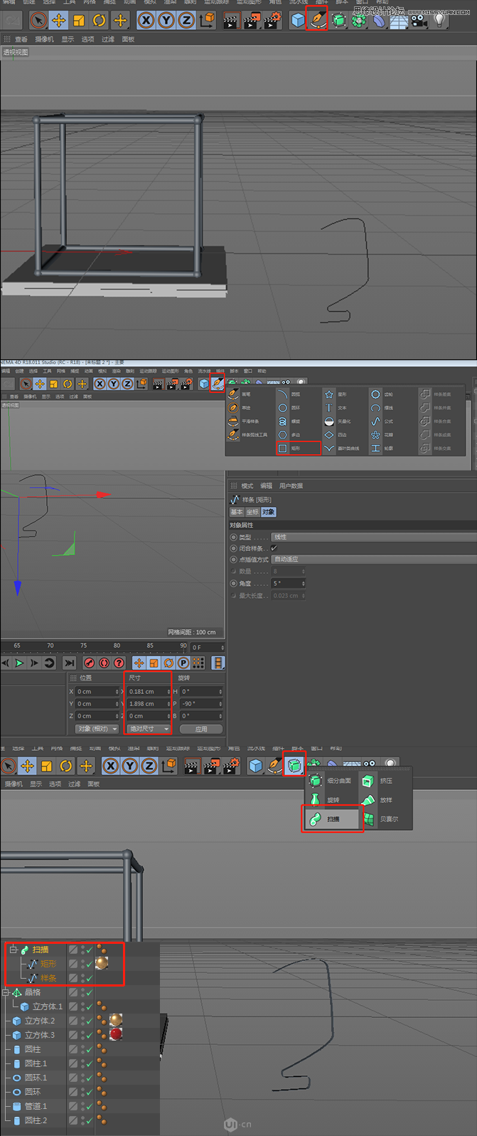
Task: Open 对象 (相对) coordinate dropdown
Action: click(x=97, y=729)
